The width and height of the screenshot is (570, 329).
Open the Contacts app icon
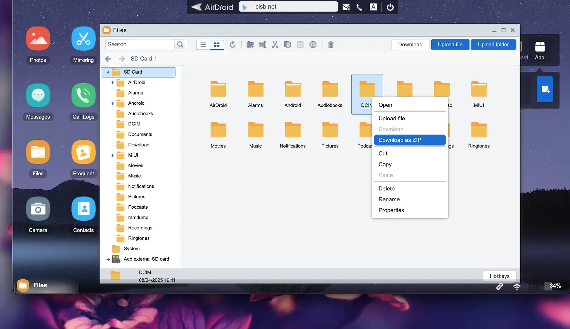(x=83, y=209)
